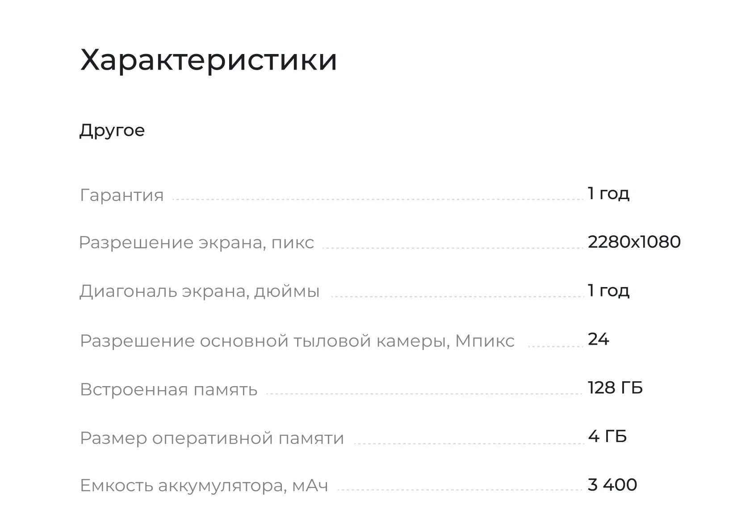Image resolution: width=729 pixels, height=517 pixels.
Task: Click the dotted line in Встроенная память row
Action: 424,394
